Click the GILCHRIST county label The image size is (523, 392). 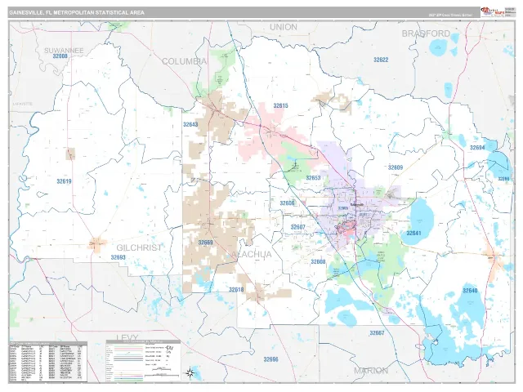coord(139,247)
